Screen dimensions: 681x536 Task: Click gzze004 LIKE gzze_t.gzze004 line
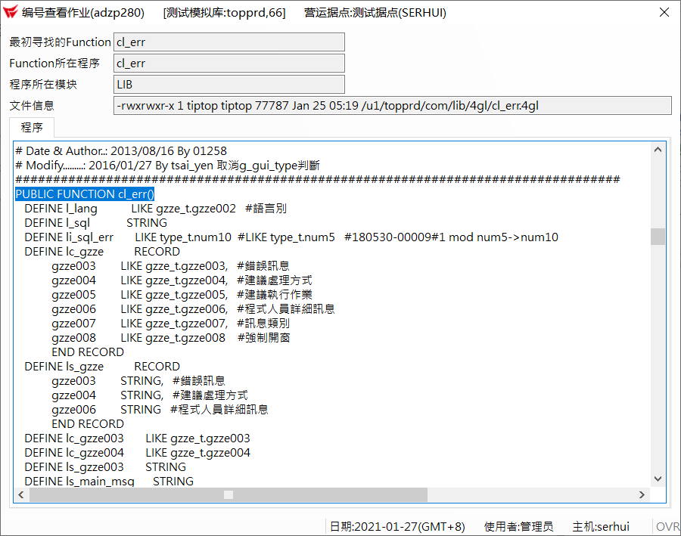point(182,280)
